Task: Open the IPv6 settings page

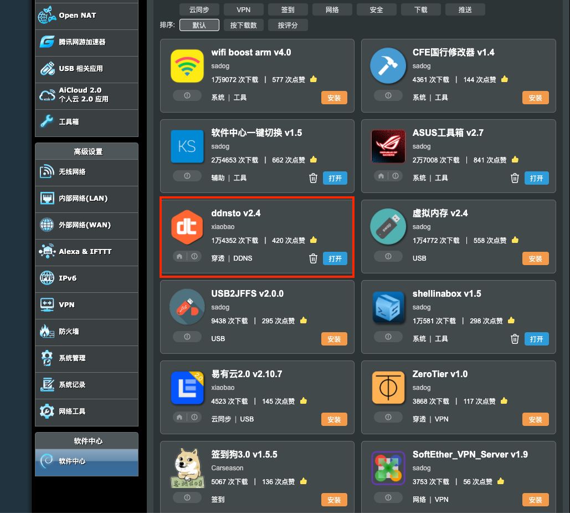Action: tap(86, 278)
